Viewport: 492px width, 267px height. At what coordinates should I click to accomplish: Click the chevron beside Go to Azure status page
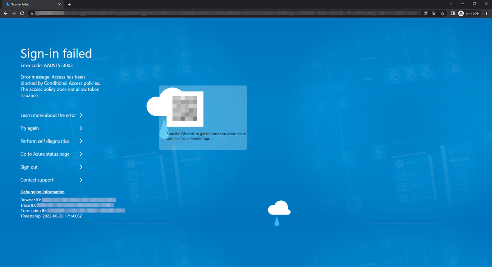point(81,154)
